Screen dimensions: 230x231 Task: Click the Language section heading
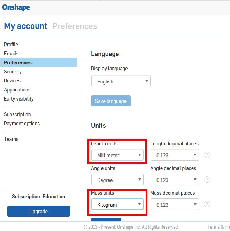pyautogui.click(x=105, y=54)
